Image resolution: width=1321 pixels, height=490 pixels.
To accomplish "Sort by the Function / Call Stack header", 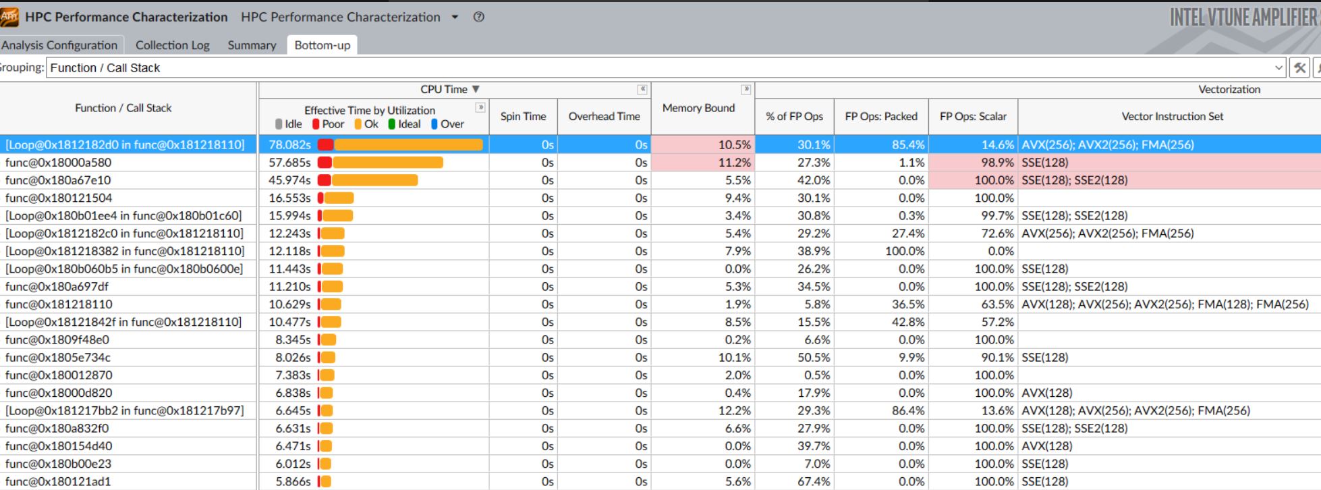I will [123, 108].
